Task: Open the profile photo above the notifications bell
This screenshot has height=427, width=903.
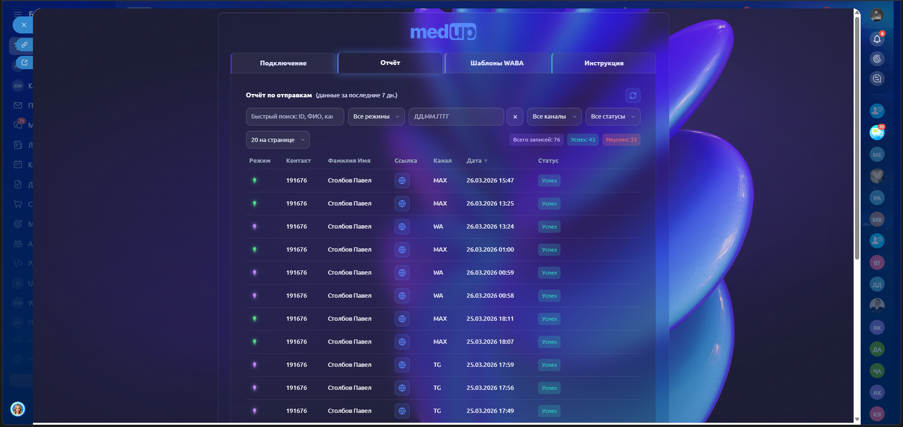Action: point(877,15)
